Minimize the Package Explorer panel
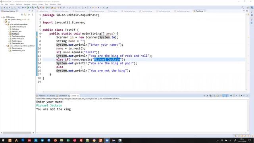This screenshot has width=254, height=143. coord(29,11)
